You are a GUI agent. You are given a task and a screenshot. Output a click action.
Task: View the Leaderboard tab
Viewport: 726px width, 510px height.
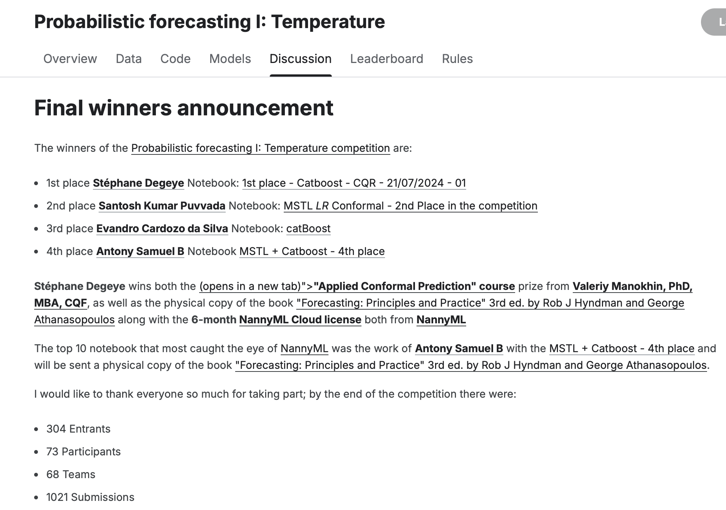coord(387,59)
